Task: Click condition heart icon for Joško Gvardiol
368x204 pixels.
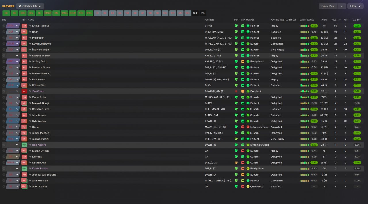Action: 236,139
